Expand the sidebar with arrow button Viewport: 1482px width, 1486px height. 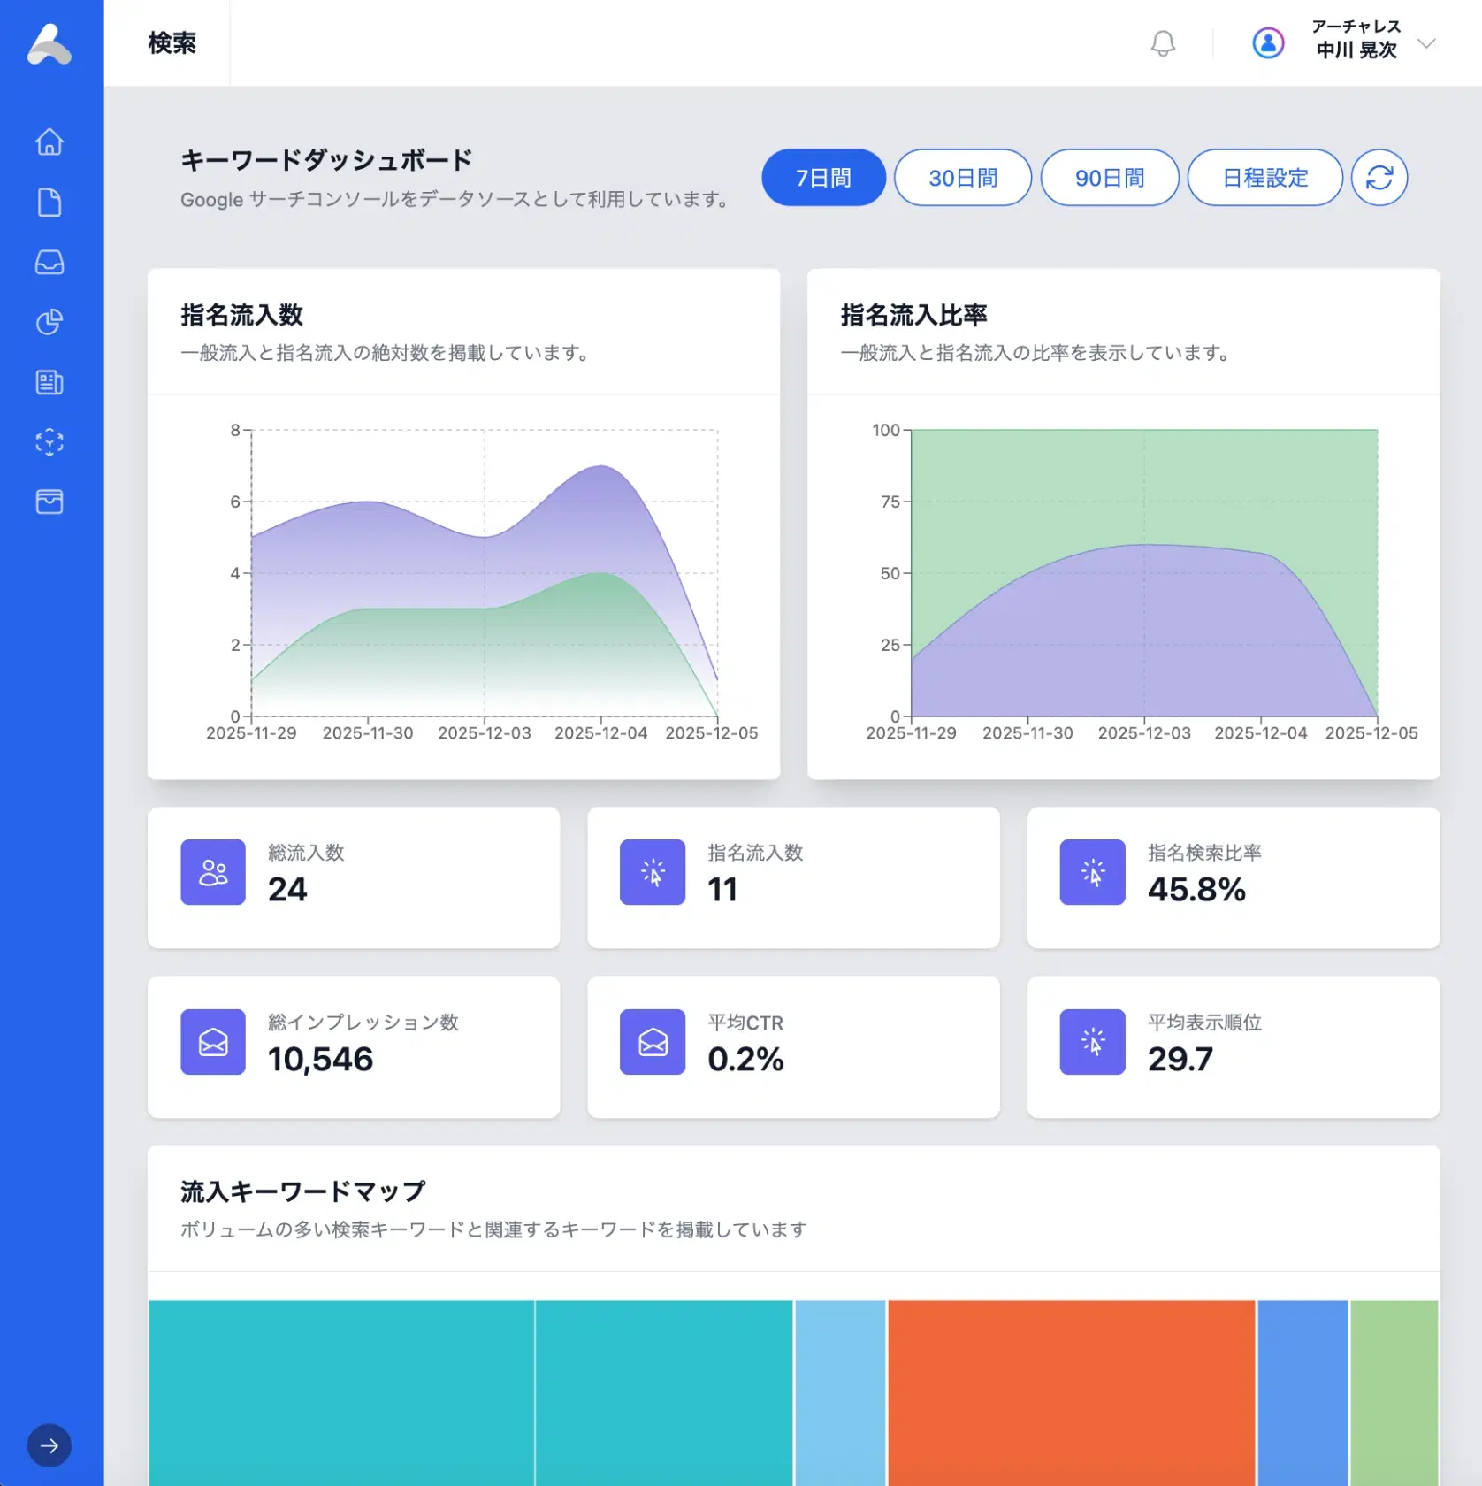coord(50,1445)
